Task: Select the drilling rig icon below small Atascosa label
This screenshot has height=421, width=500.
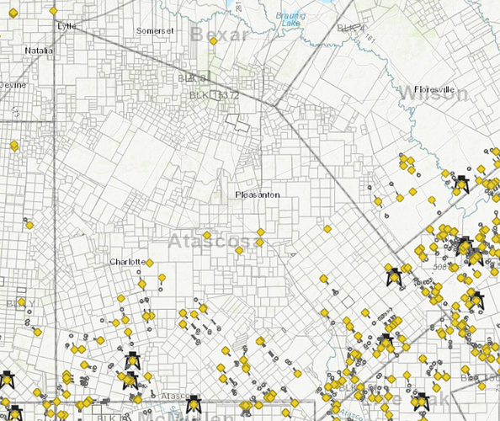Action: coord(194,404)
